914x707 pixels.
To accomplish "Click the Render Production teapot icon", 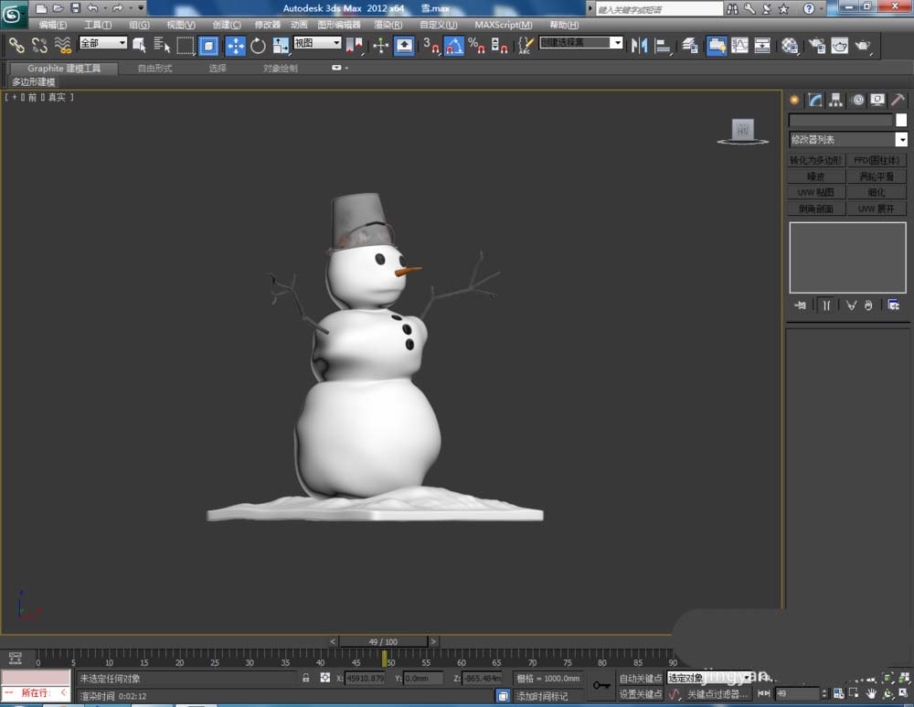I will [863, 46].
